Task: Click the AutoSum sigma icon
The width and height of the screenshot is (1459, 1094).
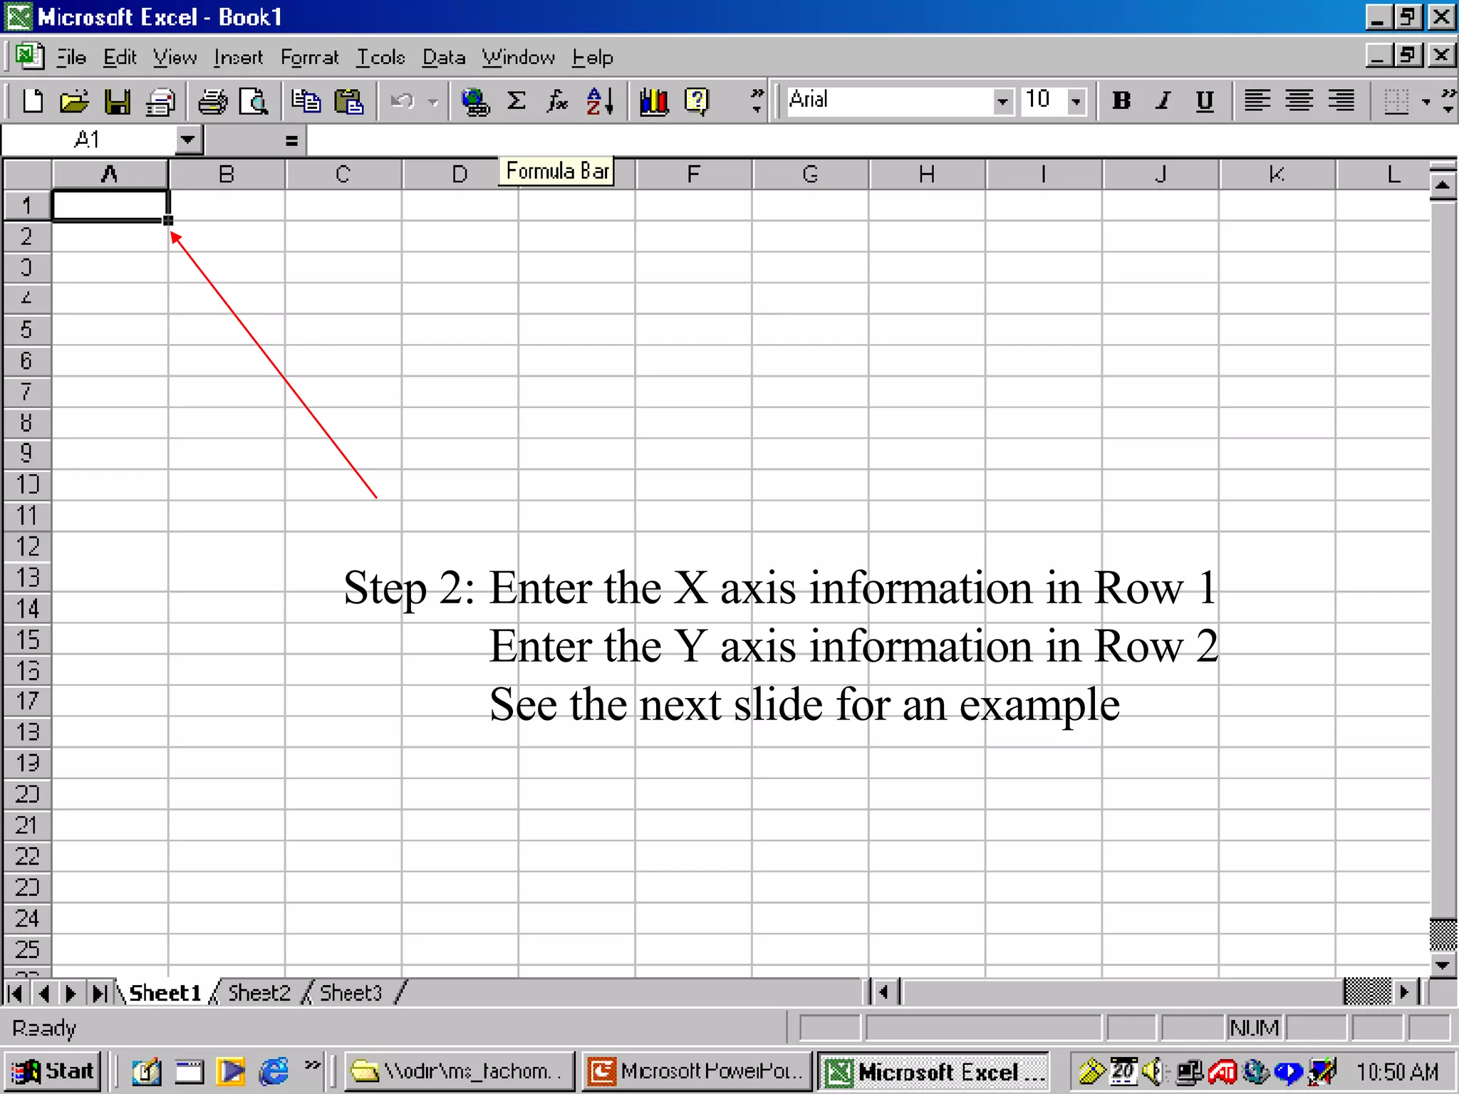Action: point(516,101)
